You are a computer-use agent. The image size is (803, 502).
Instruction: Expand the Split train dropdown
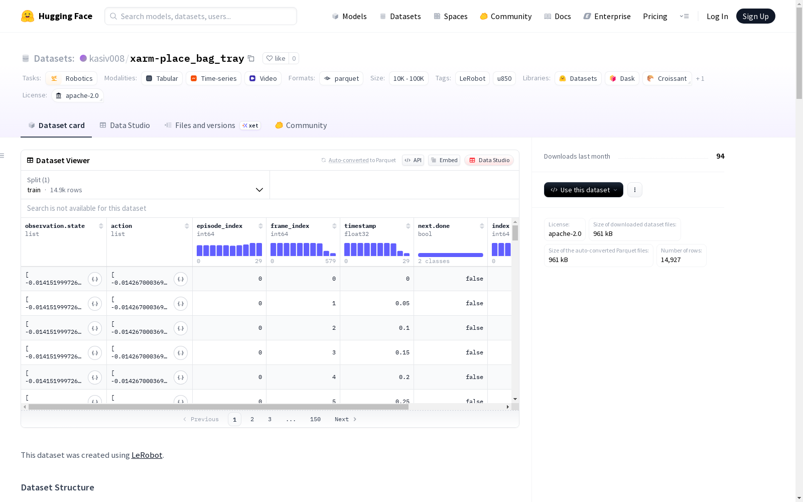pos(146,185)
